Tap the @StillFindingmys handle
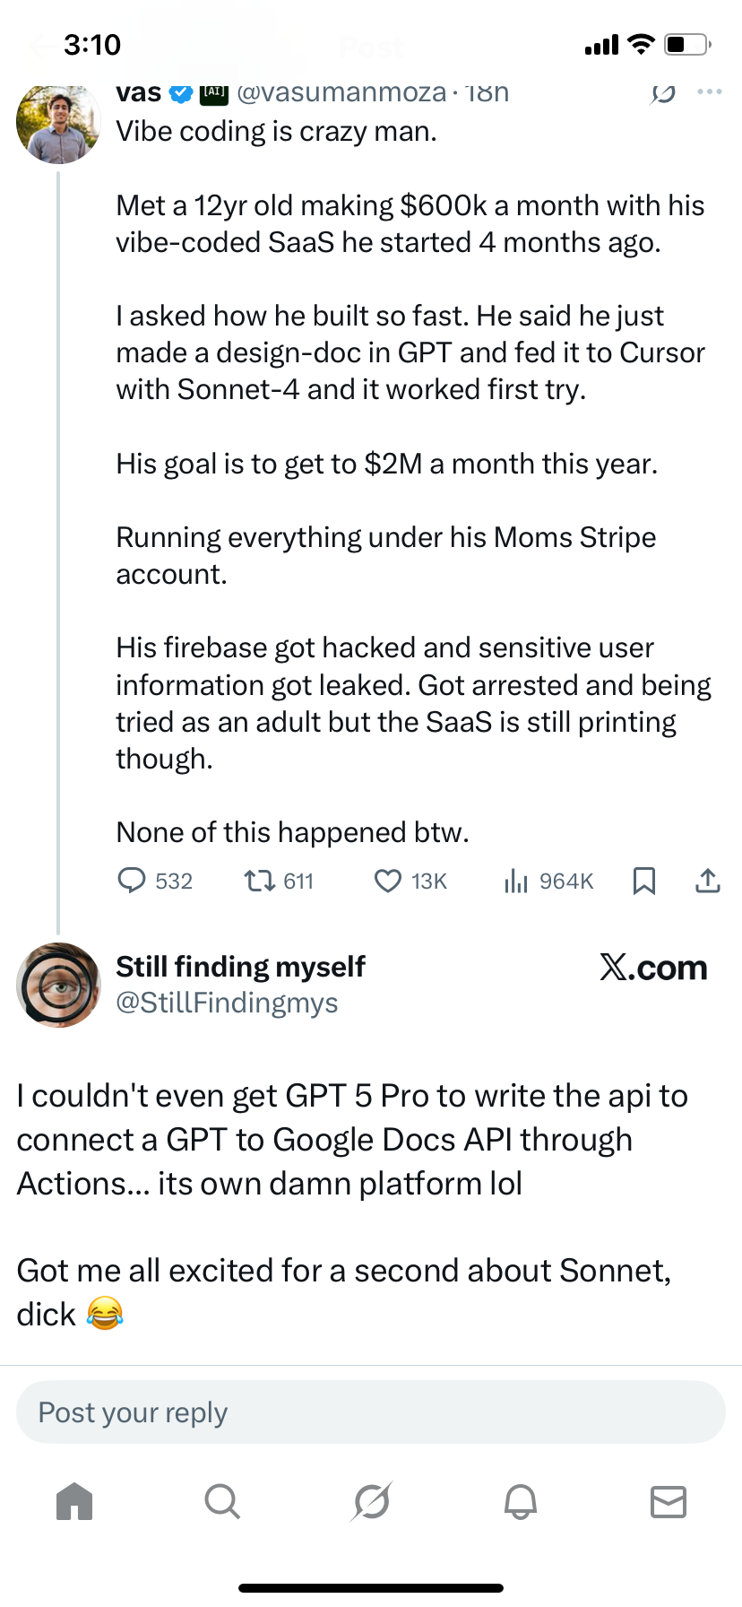The height and width of the screenshot is (1607, 742). pos(227,1003)
